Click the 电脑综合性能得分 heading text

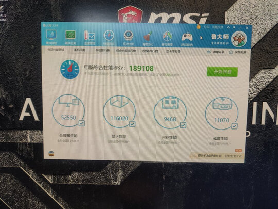104,68
